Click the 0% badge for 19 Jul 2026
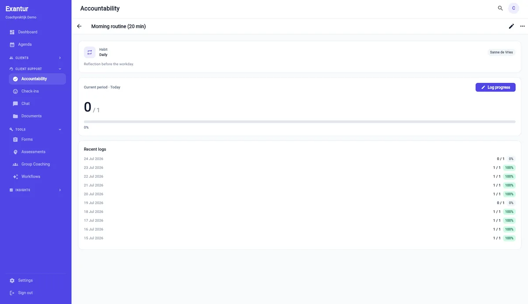This screenshot has height=304, width=528. tap(511, 203)
